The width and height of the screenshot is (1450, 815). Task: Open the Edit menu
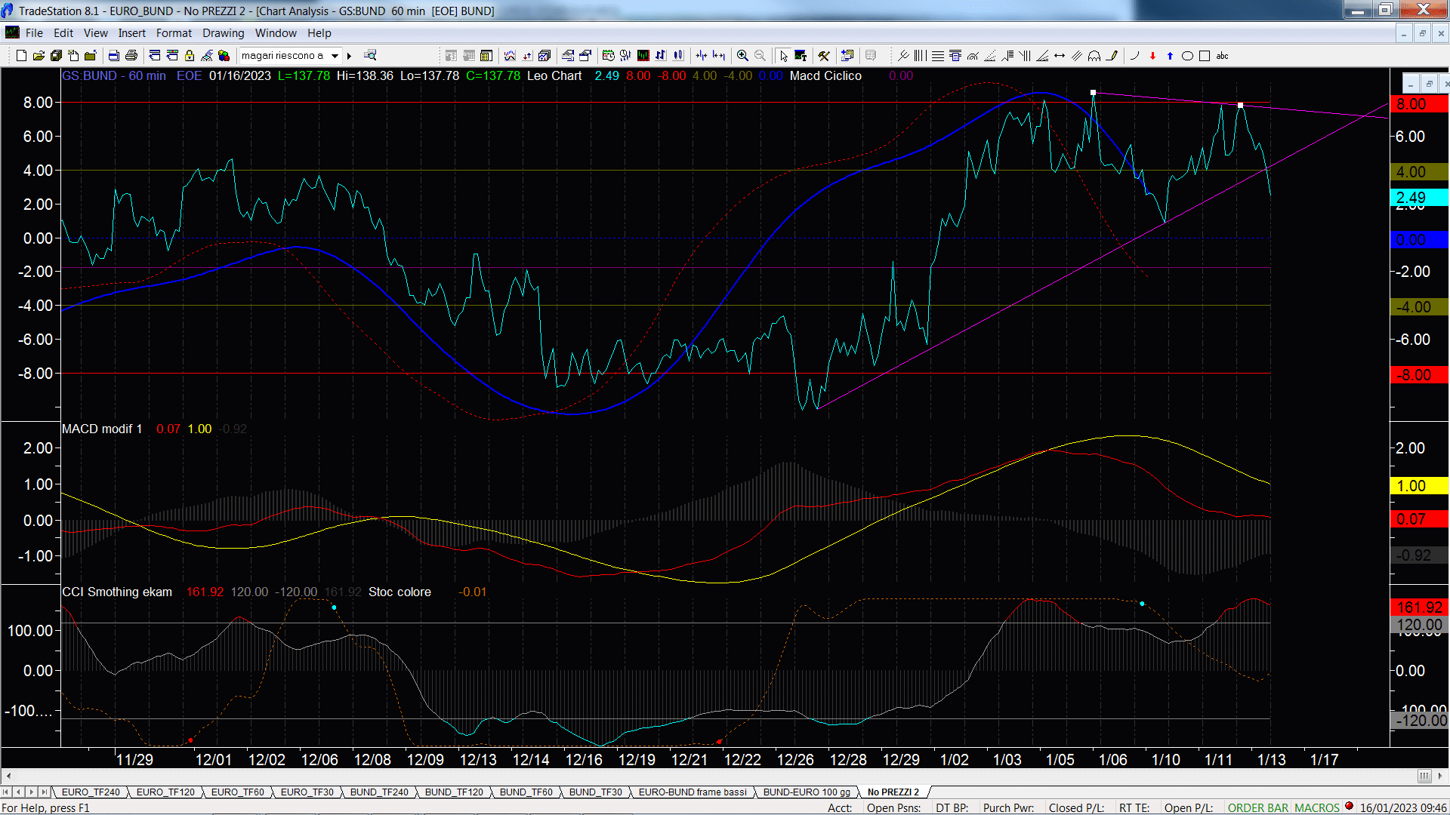(x=63, y=33)
